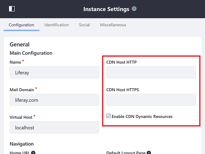Open the Home URL help tooltip icon
The height and width of the screenshot is (154, 205).
point(33,152)
